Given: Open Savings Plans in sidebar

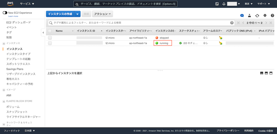Looking at the screenshot, I should coord(15,69).
